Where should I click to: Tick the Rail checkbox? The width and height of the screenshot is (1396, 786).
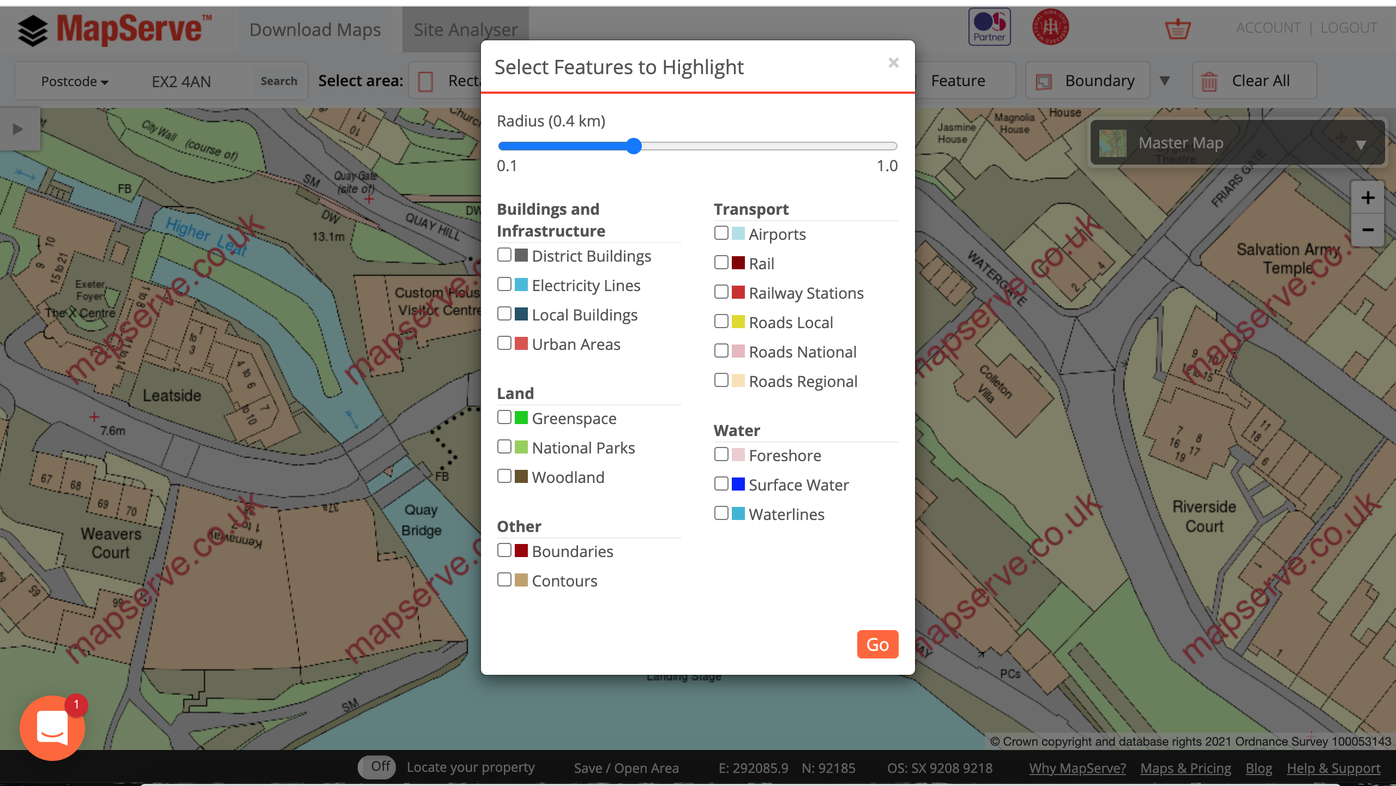(721, 263)
